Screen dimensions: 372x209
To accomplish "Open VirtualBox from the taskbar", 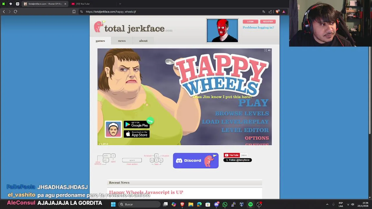I will click(x=242, y=204).
